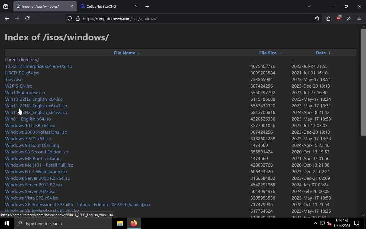The image size is (366, 229).
Task: Download Windows Vista SP2 x64.iso
Action: [x=32, y=198]
